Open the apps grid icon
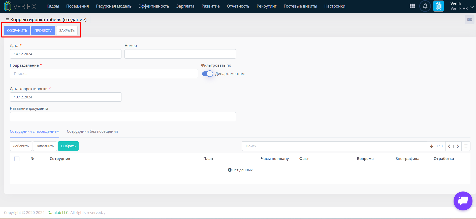The height and width of the screenshot is (219, 476). [412, 6]
